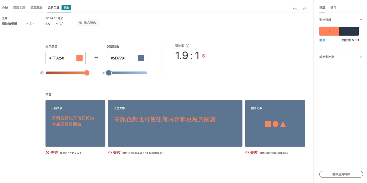Viewport: 367px width, 183px height.
Task: Click the sun icon by text color slider
Action: [42, 73]
